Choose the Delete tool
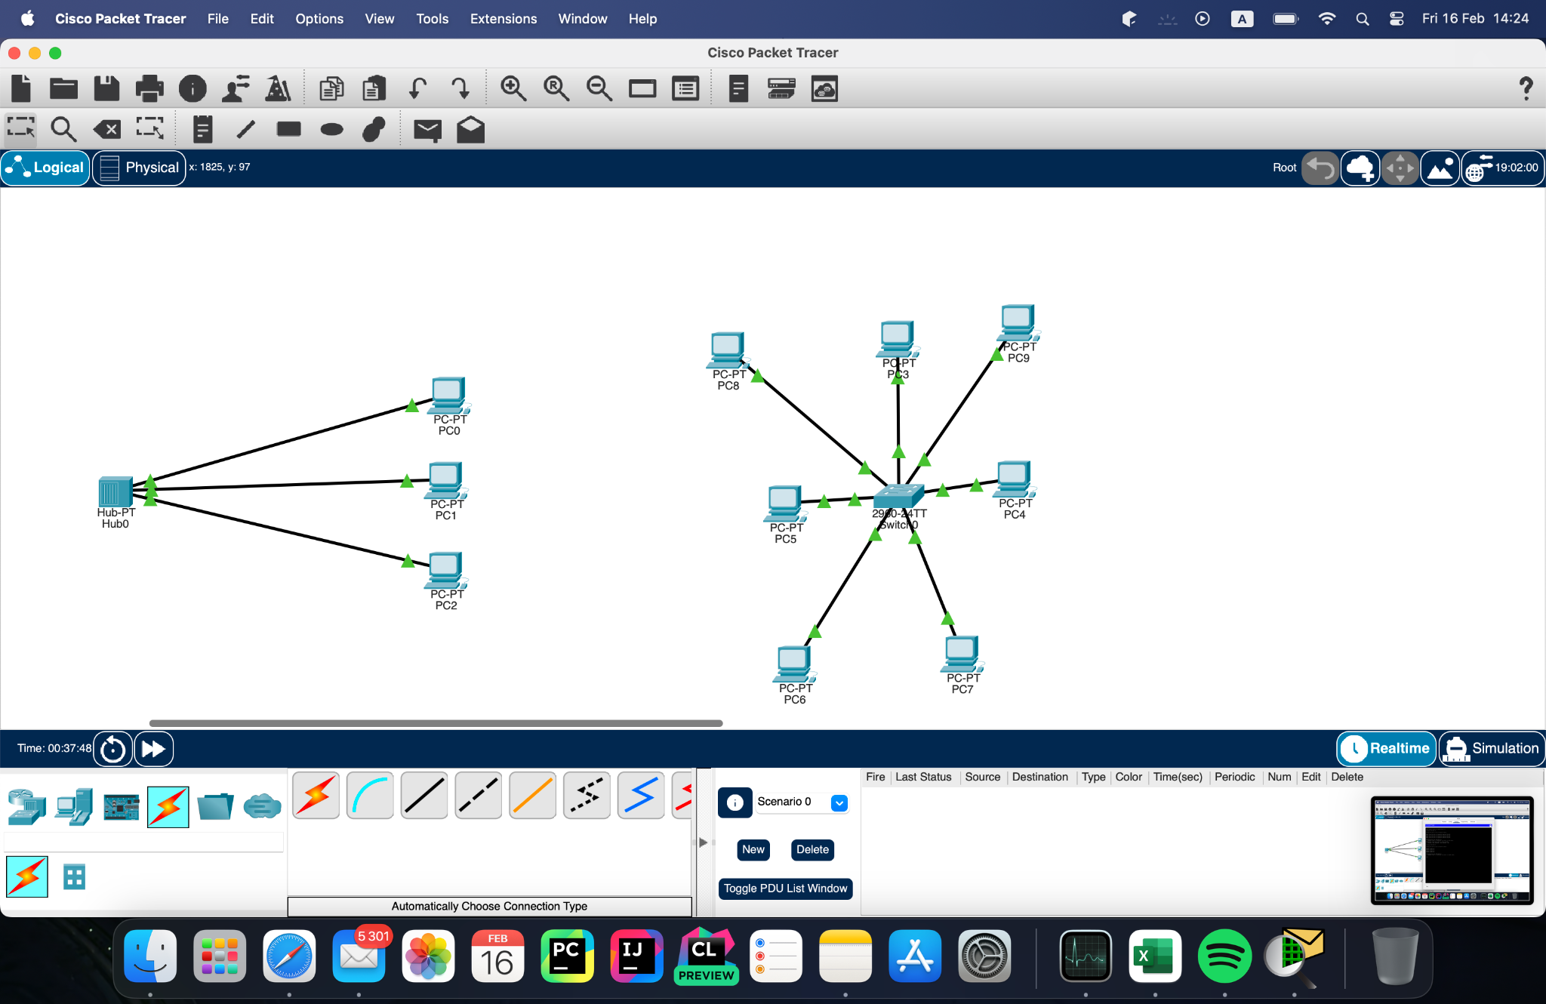The height and width of the screenshot is (1004, 1546). click(106, 129)
